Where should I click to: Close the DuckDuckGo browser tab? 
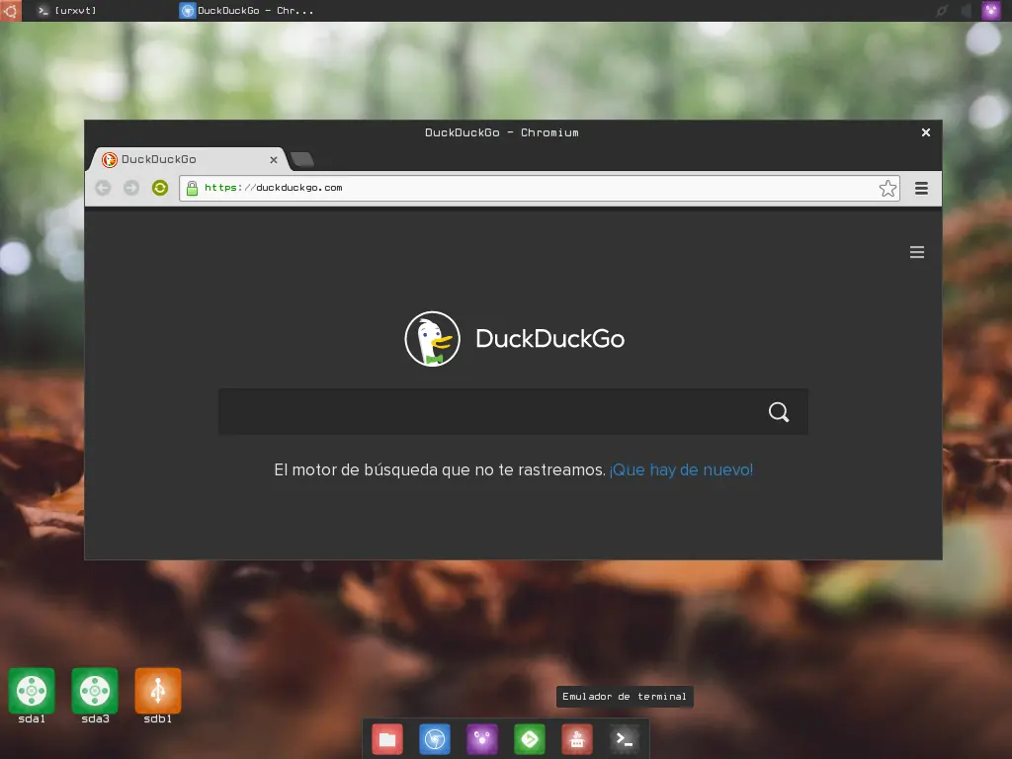pyautogui.click(x=274, y=159)
